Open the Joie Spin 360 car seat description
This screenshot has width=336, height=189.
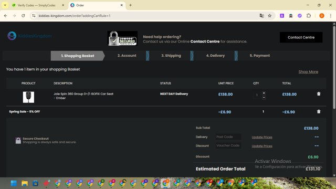pyautogui.click(x=83, y=96)
